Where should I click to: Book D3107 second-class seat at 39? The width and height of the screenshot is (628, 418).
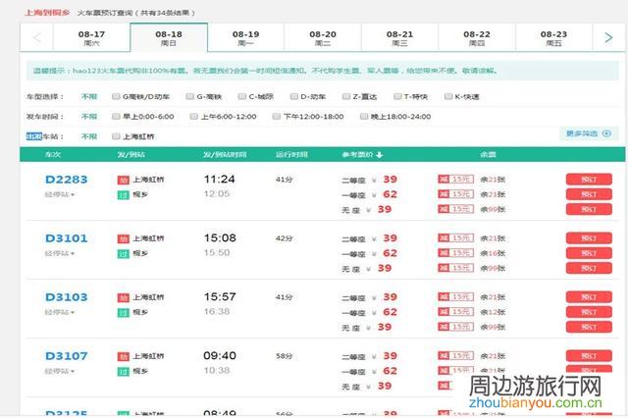589,356
